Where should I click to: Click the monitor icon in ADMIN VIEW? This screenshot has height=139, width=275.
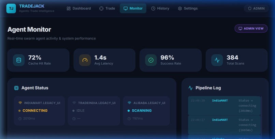[241, 29]
